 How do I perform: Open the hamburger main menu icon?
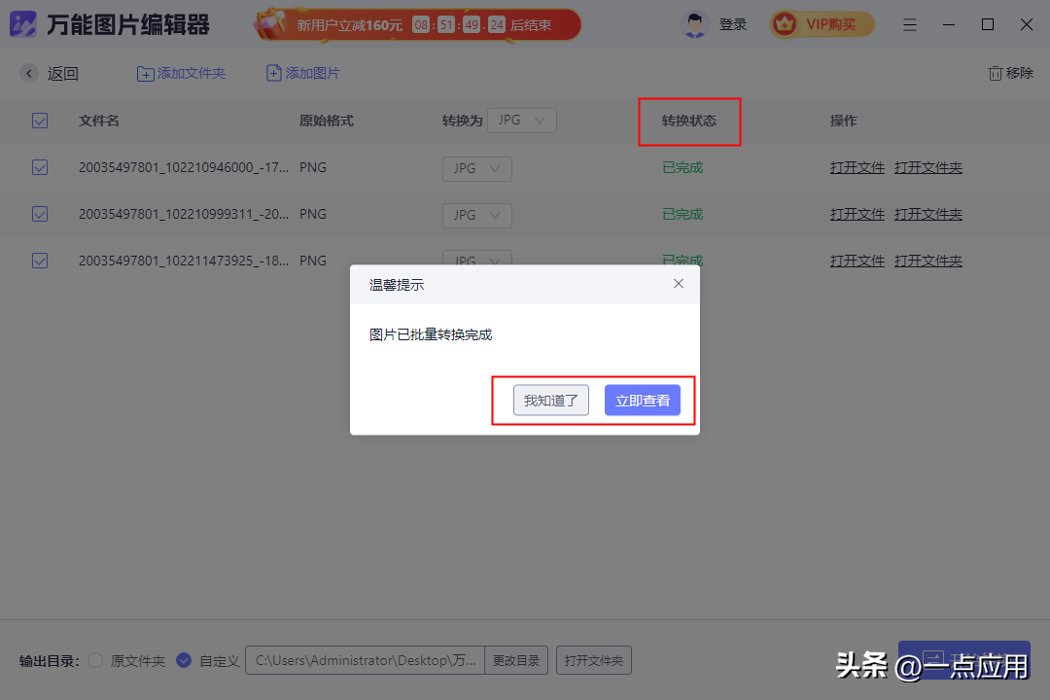point(909,24)
